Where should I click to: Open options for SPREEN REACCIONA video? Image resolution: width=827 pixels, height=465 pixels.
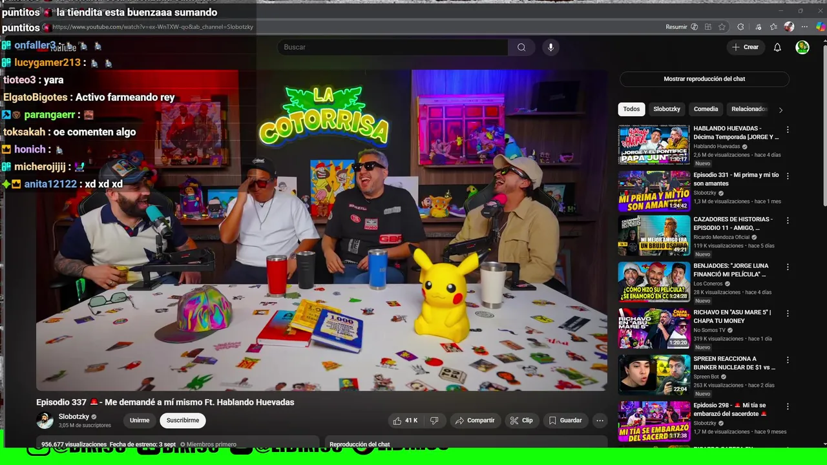787,360
